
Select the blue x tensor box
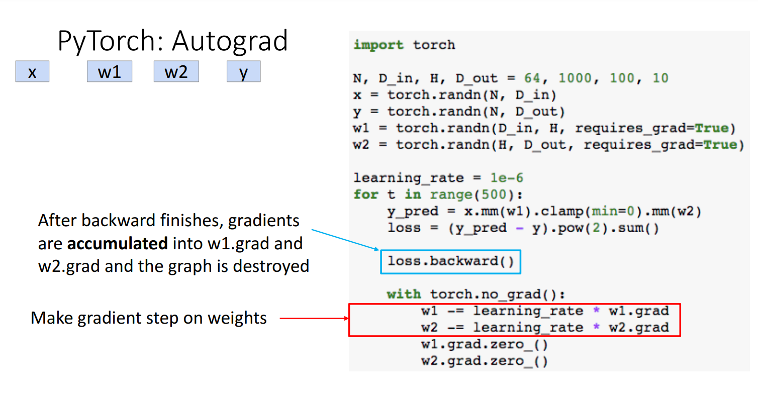[32, 71]
